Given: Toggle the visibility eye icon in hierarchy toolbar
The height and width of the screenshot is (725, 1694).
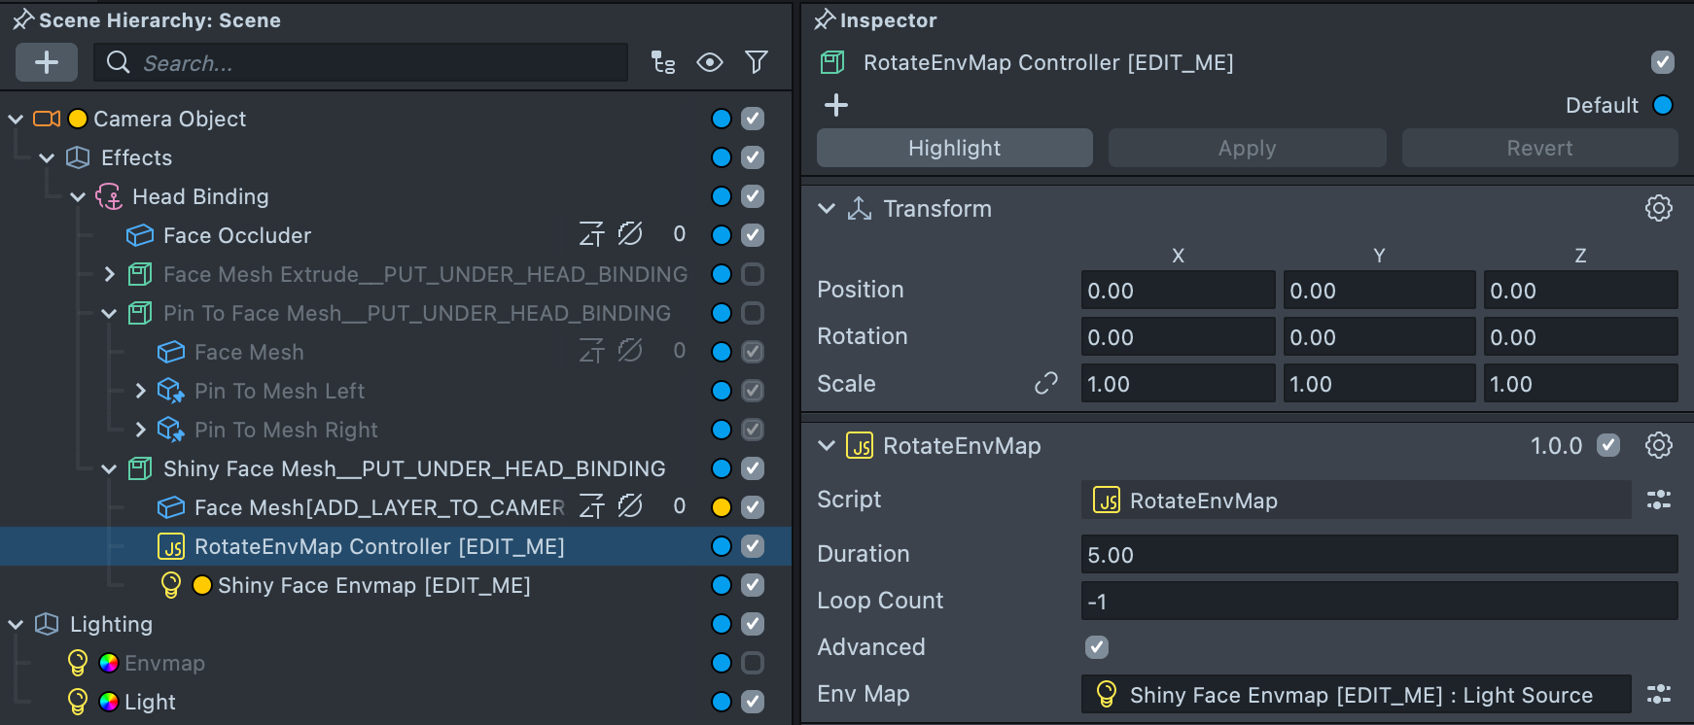Looking at the screenshot, I should (710, 63).
